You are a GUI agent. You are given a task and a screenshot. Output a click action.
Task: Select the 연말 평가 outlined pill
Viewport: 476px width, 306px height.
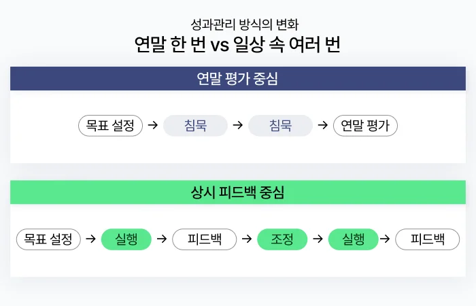click(x=366, y=125)
